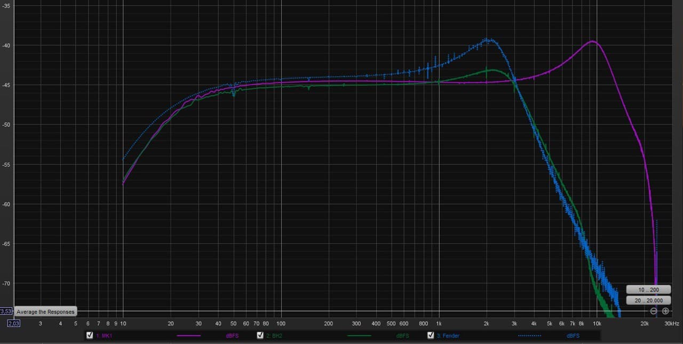Click the dBFS readout beside Fender
683x344 pixels.
click(573, 336)
